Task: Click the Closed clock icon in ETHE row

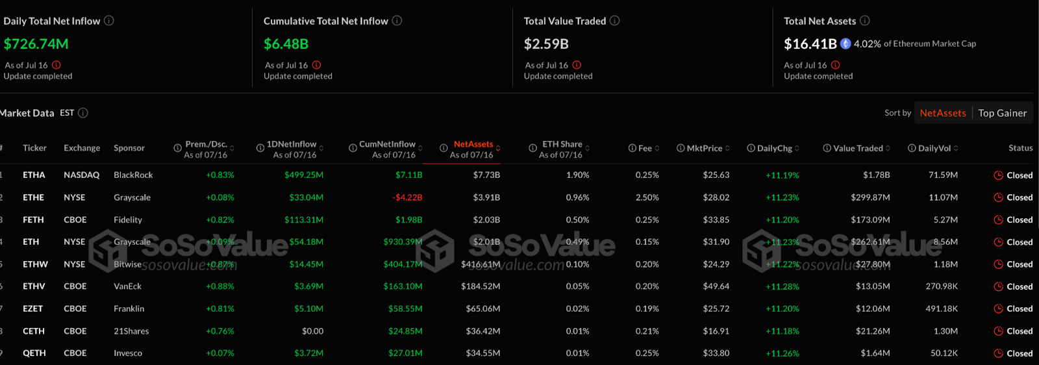Action: pyautogui.click(x=999, y=197)
